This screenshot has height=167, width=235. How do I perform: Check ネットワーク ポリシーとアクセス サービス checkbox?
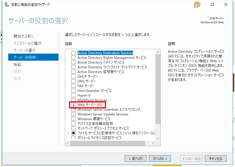[73, 128]
